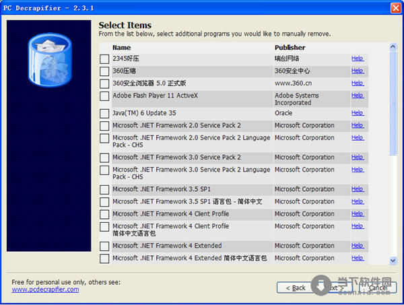Viewport: 404px width, 305px height.
Task: Open Help link for Adobe Flash Player
Action: click(358, 96)
